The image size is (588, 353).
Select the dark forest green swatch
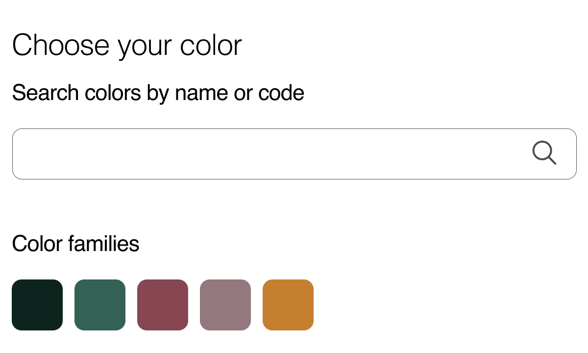pyautogui.click(x=37, y=305)
